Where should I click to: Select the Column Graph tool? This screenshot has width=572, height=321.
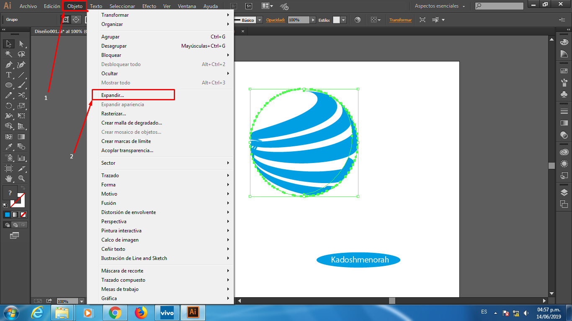pos(21,158)
